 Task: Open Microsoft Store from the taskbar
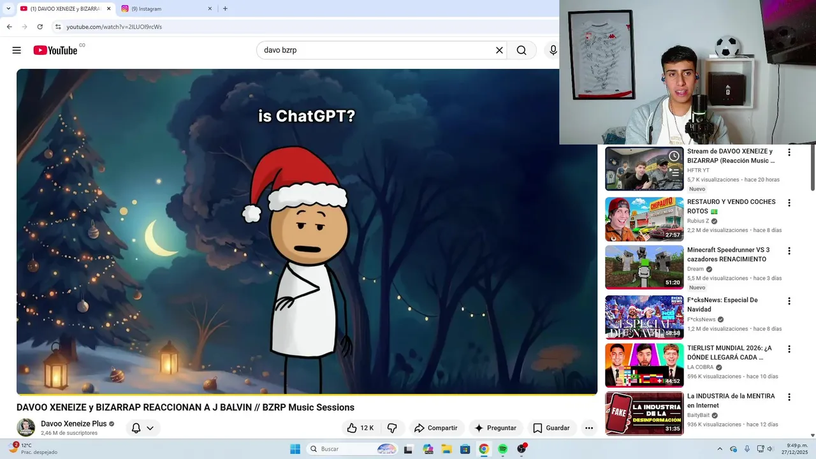(465, 449)
